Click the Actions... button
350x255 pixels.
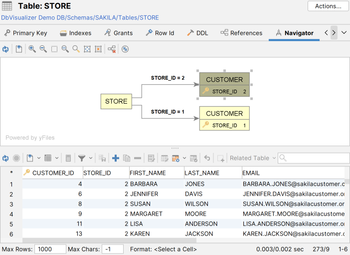coord(328,6)
